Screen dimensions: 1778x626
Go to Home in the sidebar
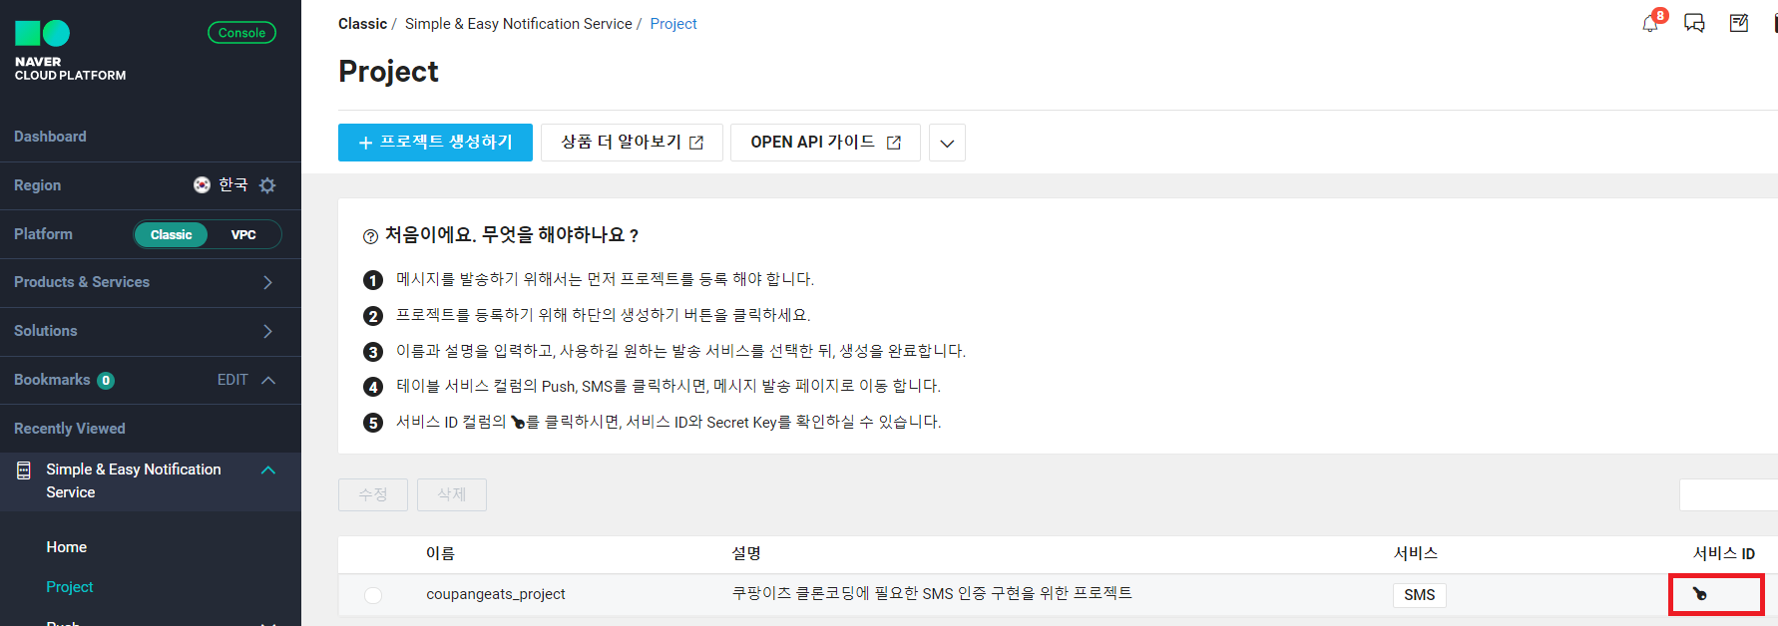click(66, 547)
